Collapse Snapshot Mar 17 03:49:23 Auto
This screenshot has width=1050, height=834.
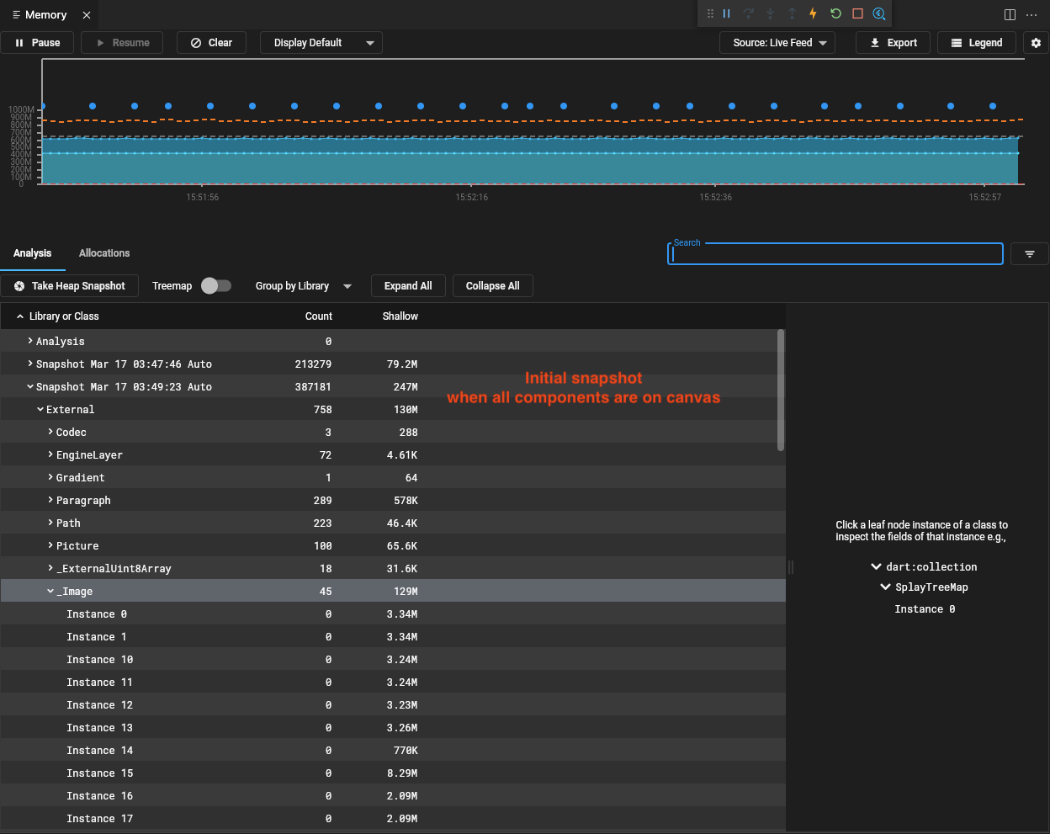pos(30,386)
